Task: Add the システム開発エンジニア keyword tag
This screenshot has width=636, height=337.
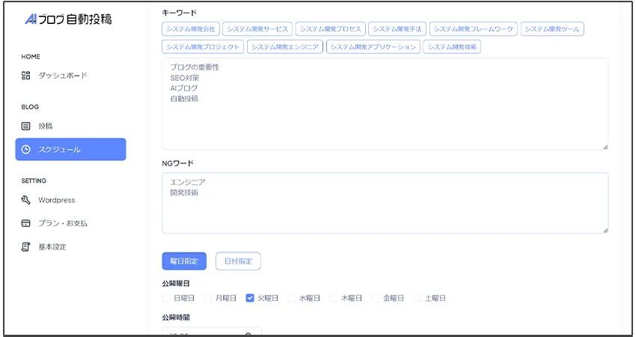Action: (x=284, y=46)
